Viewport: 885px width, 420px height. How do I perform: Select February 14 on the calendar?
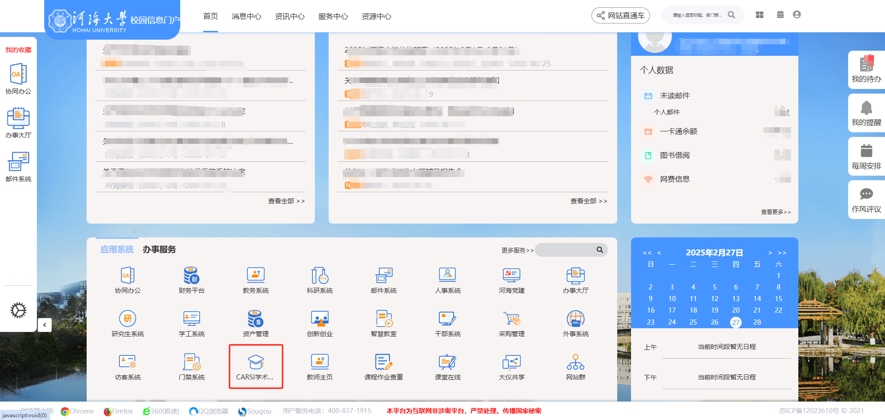coord(757,299)
